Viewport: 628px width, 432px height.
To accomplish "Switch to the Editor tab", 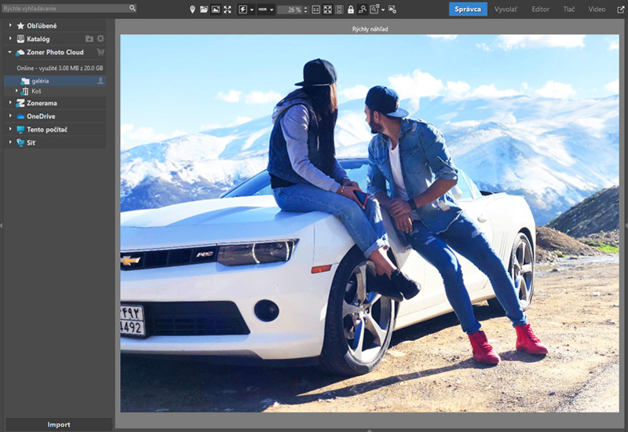I will tap(540, 9).
